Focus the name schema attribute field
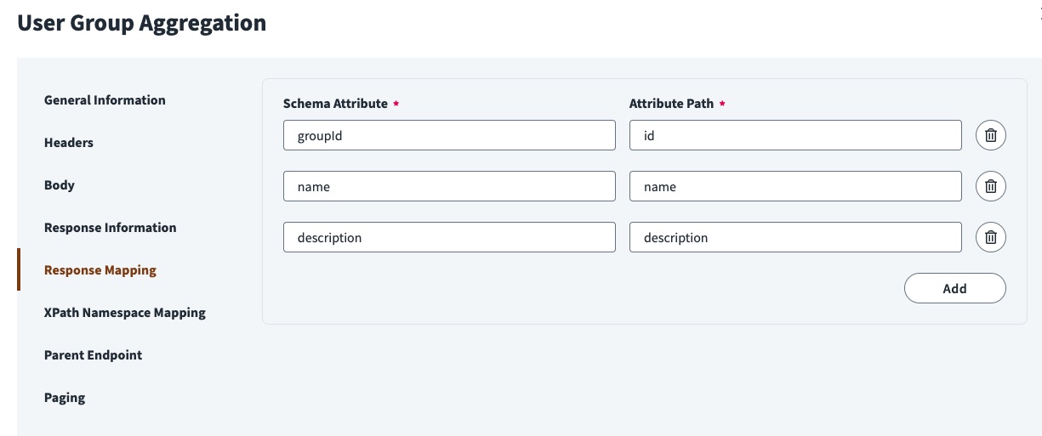Image resolution: width=1042 pixels, height=436 pixels. pos(449,186)
